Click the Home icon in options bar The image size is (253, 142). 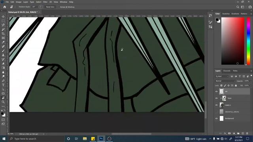pos(5,7)
